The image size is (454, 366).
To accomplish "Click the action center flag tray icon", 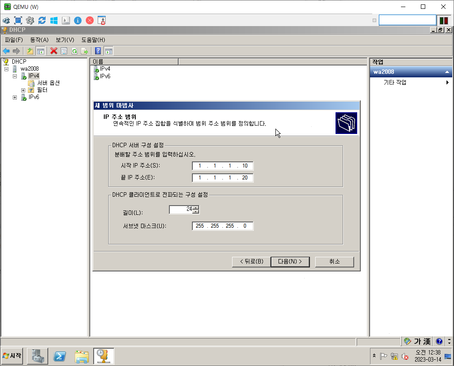I will [x=383, y=356].
